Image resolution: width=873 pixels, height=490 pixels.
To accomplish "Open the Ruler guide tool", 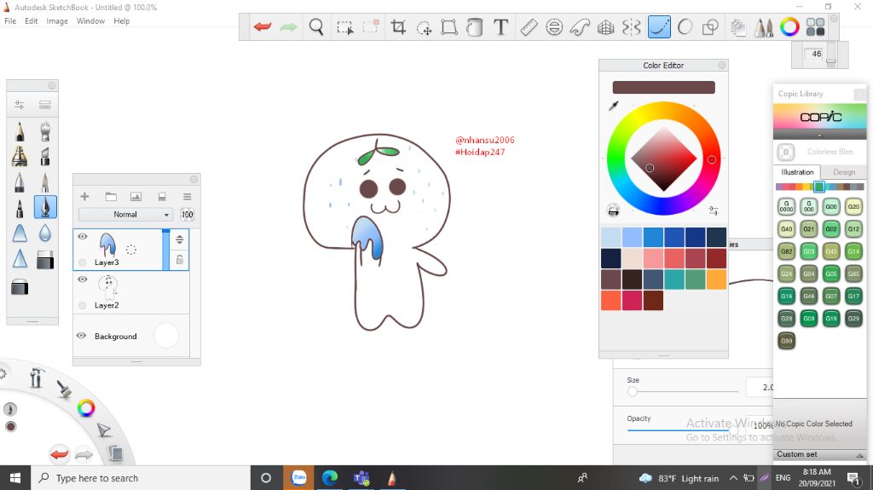I will pyautogui.click(x=529, y=26).
